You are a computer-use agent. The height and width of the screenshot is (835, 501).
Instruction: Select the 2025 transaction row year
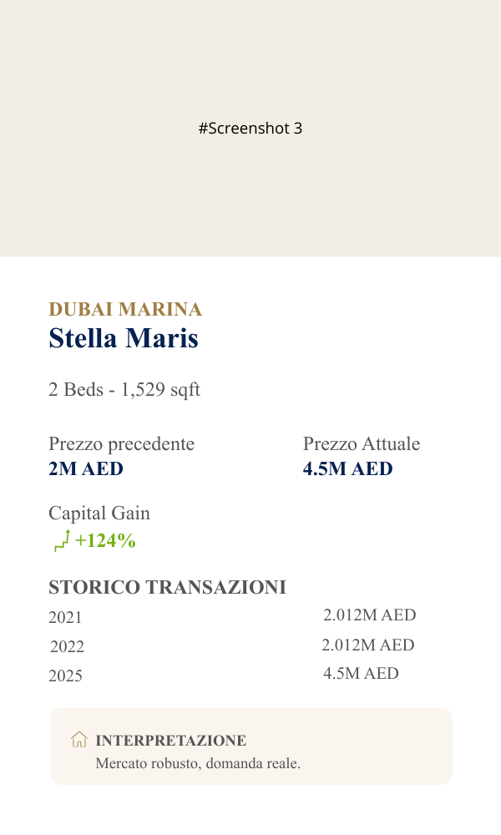tap(66, 676)
